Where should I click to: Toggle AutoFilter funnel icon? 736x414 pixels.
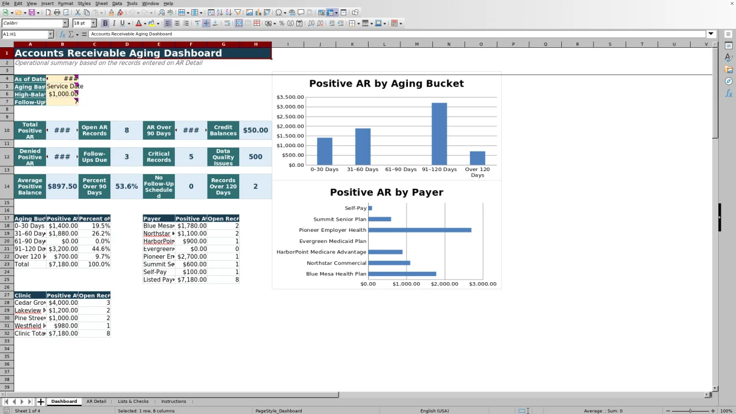pyautogui.click(x=237, y=12)
